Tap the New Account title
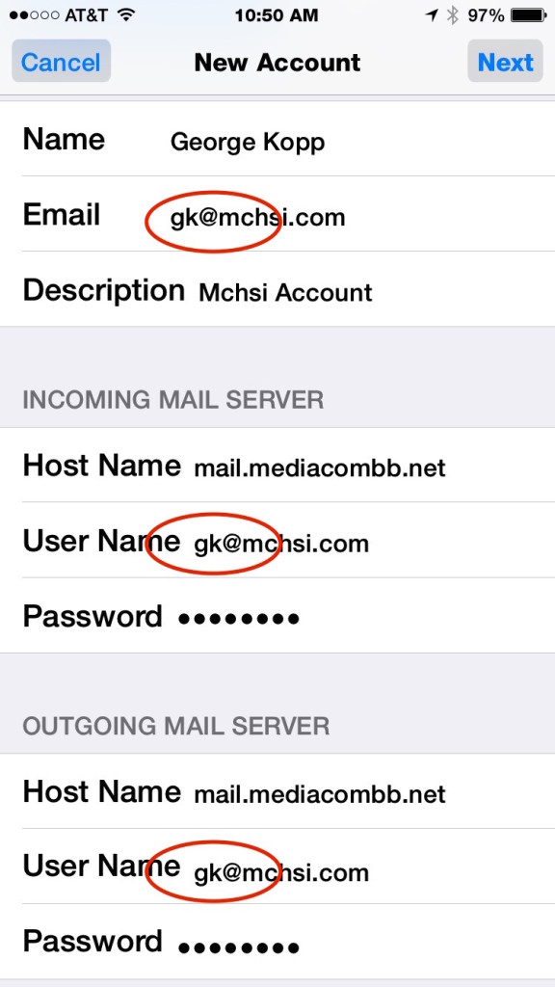 [x=277, y=63]
